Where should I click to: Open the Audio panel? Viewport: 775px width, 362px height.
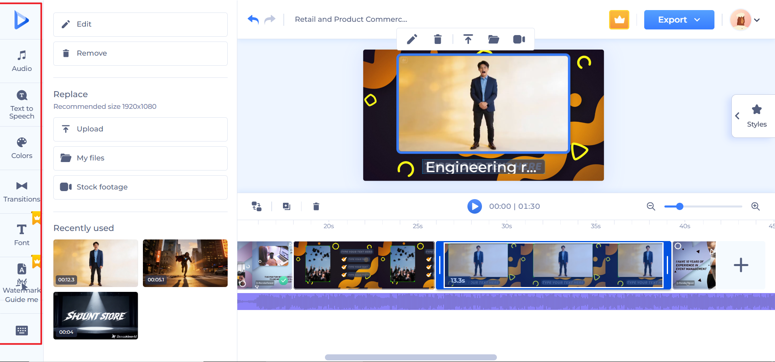coord(22,61)
